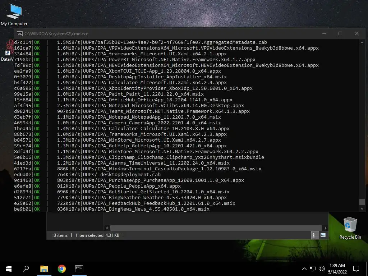
Task: Open the My Computer desktop icon
Action: click(14, 15)
